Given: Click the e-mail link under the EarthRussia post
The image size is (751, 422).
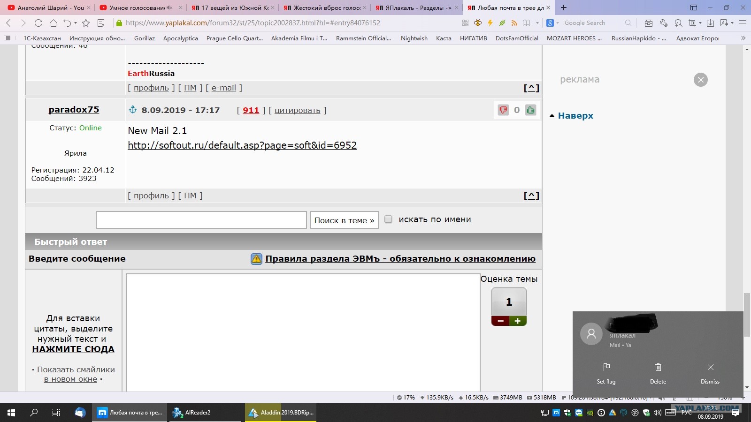Looking at the screenshot, I should [224, 88].
